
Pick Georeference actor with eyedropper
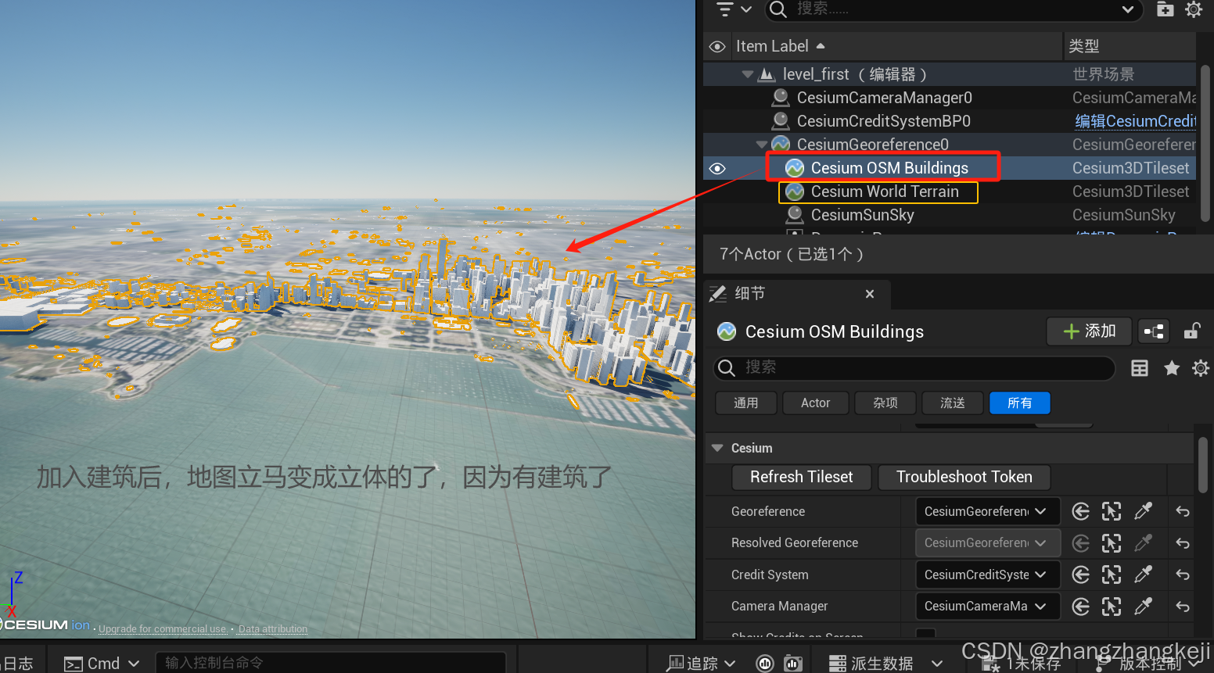pyautogui.click(x=1144, y=511)
